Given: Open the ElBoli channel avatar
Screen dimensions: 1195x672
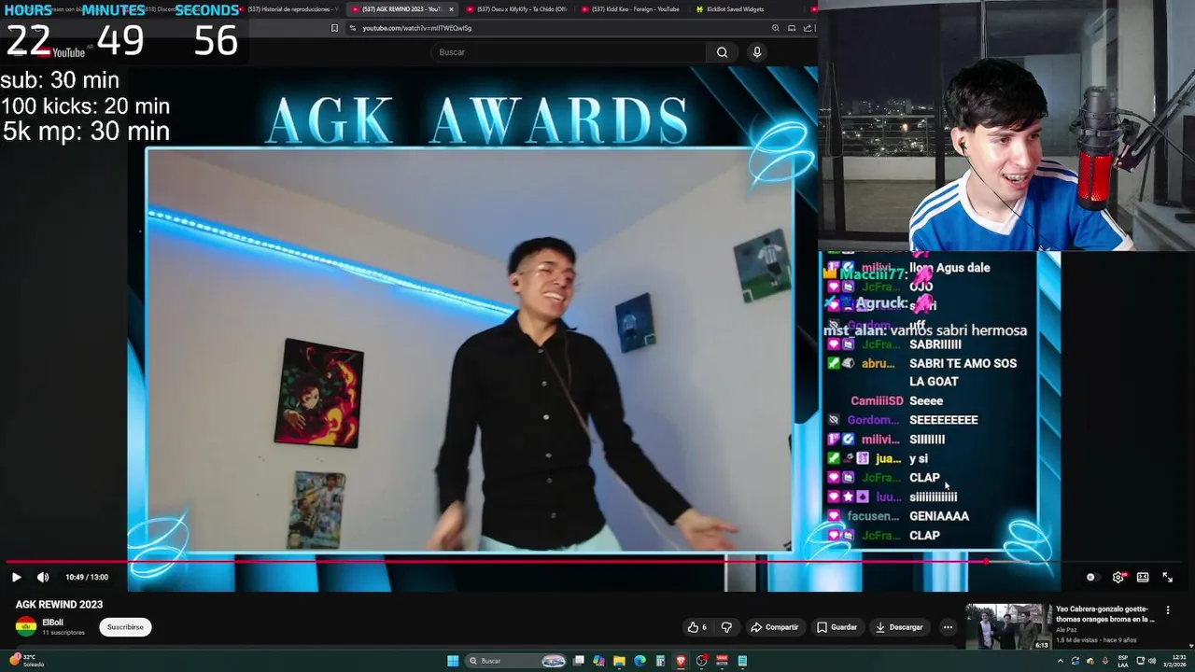Looking at the screenshot, I should [26, 626].
